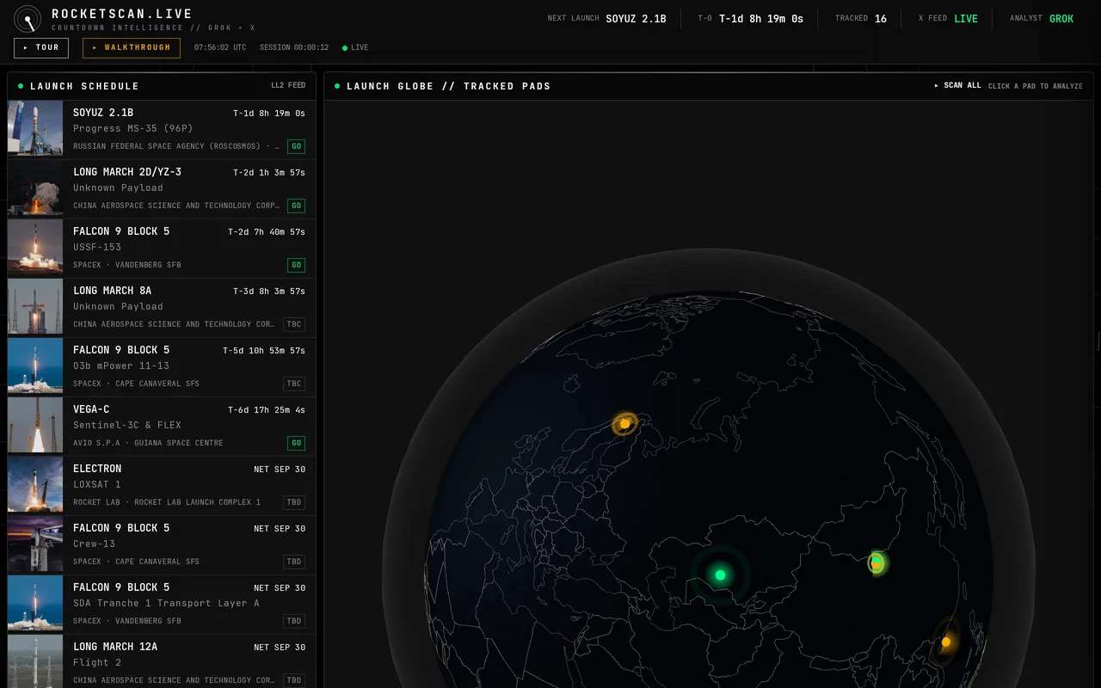Click TBC badge on Long March 8A row

click(x=294, y=324)
